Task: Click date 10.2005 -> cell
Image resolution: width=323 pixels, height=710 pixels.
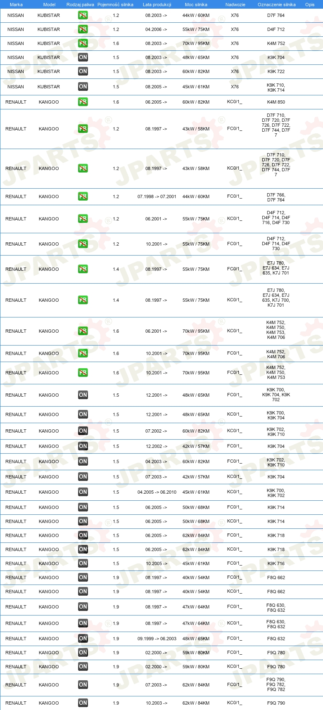Action: (157, 563)
